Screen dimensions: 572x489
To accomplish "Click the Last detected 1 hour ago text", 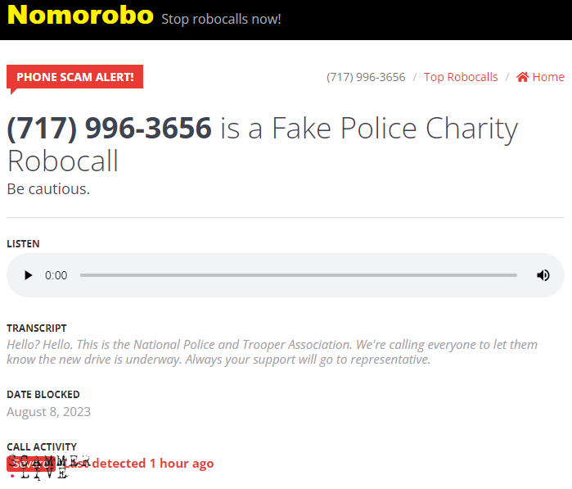I will [x=138, y=464].
